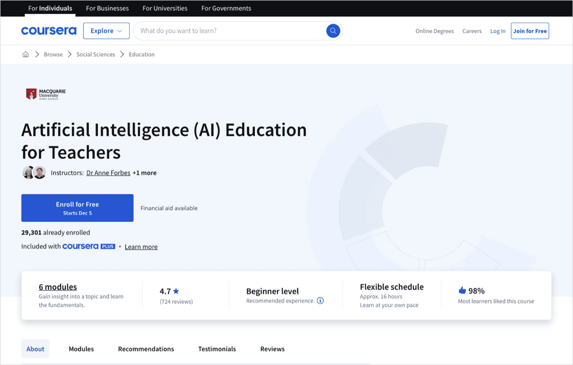The image size is (573, 365).
Task: Click Enroll for Free button
Action: 77,208
